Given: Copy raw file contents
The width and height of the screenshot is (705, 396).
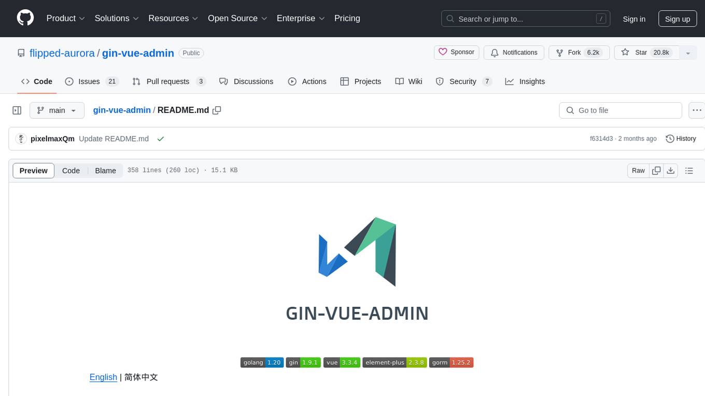Looking at the screenshot, I should click(656, 171).
